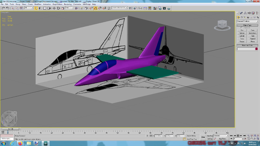Click the Play Animation button
Screen dimensions: 260x146
pos(238,136)
